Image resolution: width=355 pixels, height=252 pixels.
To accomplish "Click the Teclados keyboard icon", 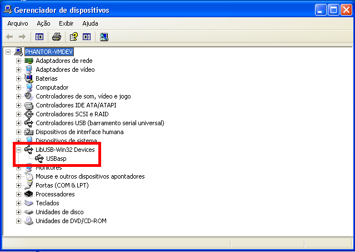I will (x=29, y=203).
